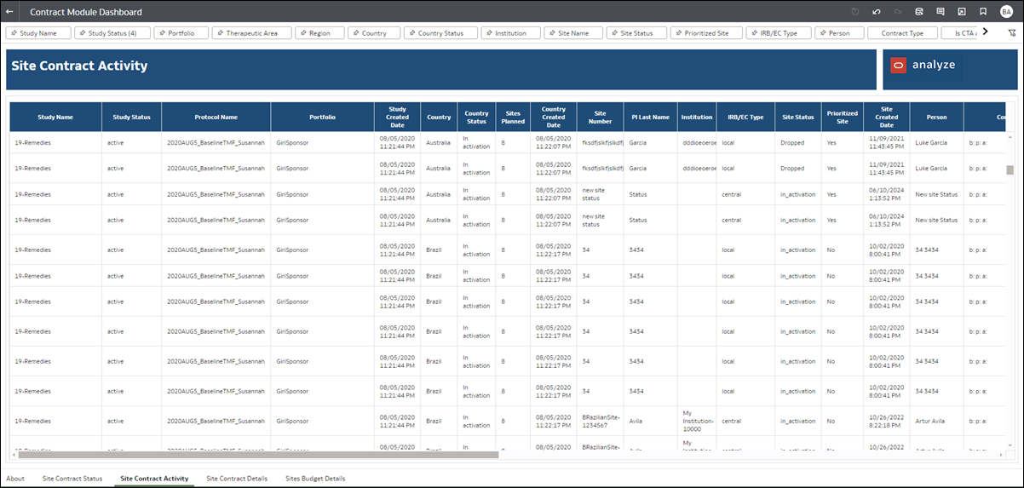The image size is (1024, 488).
Task: Switch to the About tab
Action: pyautogui.click(x=15, y=479)
